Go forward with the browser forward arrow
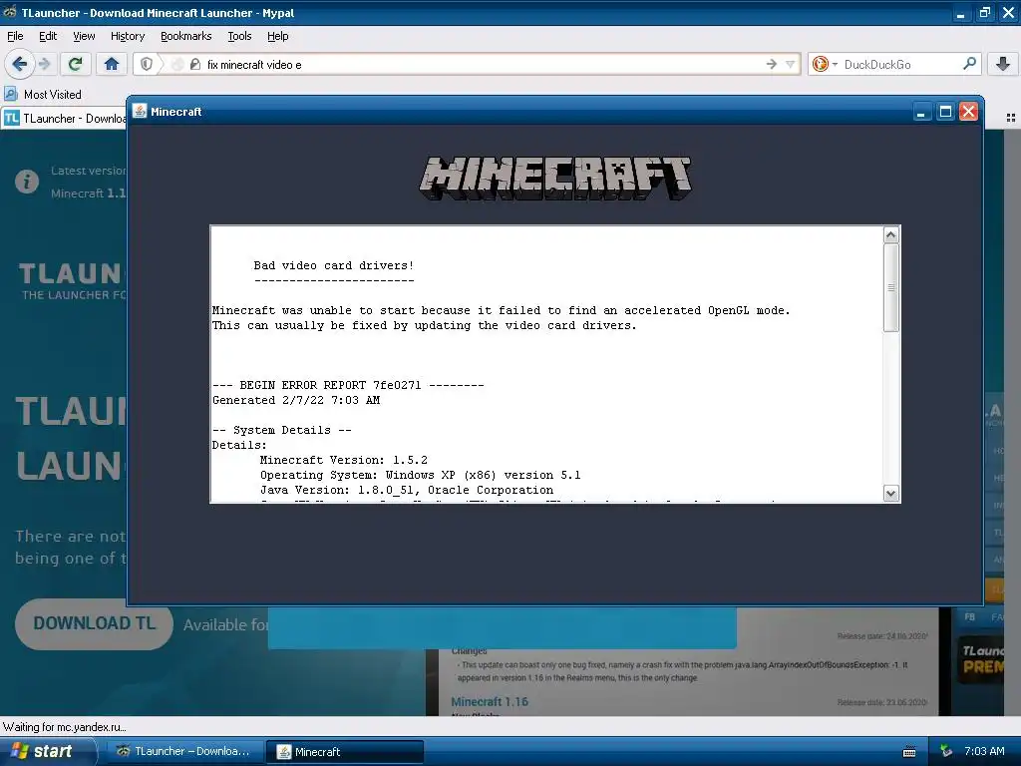 pos(44,64)
